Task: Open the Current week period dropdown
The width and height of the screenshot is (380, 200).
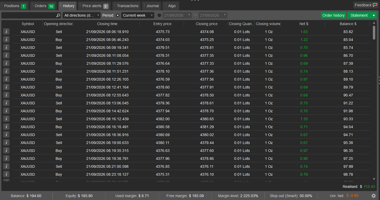Action: tap(138, 15)
